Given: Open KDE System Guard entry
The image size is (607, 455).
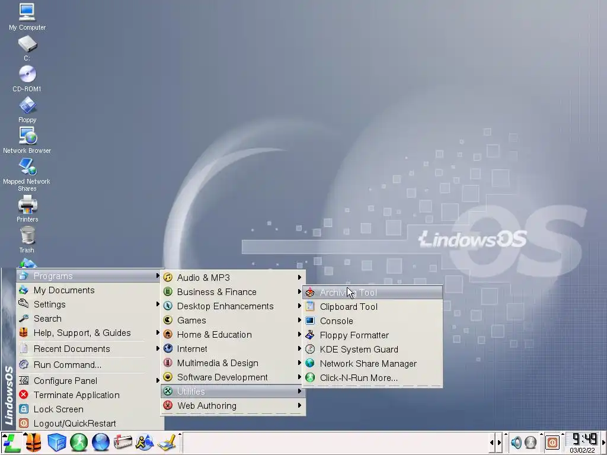Looking at the screenshot, I should [x=372, y=350].
